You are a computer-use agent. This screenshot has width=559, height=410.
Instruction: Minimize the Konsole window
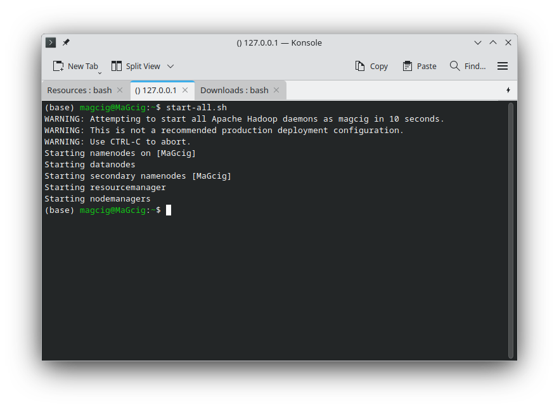pyautogui.click(x=478, y=43)
